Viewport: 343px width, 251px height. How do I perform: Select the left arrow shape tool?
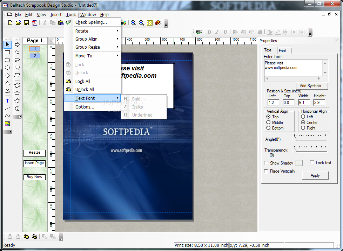point(17,53)
